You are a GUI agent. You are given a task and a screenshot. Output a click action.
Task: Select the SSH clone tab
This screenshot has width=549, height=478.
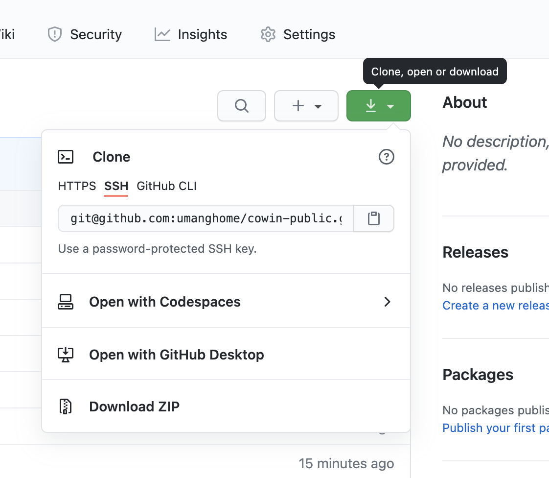click(116, 186)
